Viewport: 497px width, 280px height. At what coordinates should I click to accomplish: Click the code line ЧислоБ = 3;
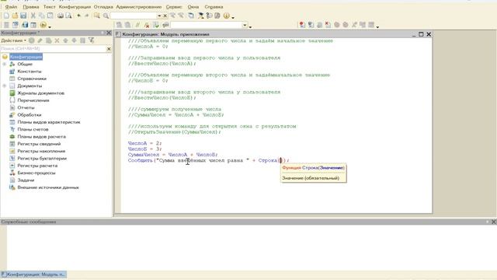[145, 149]
